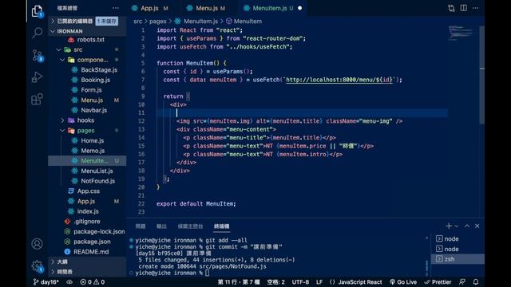The width and height of the screenshot is (511, 287).
Task: Click the MenuItem symbol breadcrumb
Action: 244,22
